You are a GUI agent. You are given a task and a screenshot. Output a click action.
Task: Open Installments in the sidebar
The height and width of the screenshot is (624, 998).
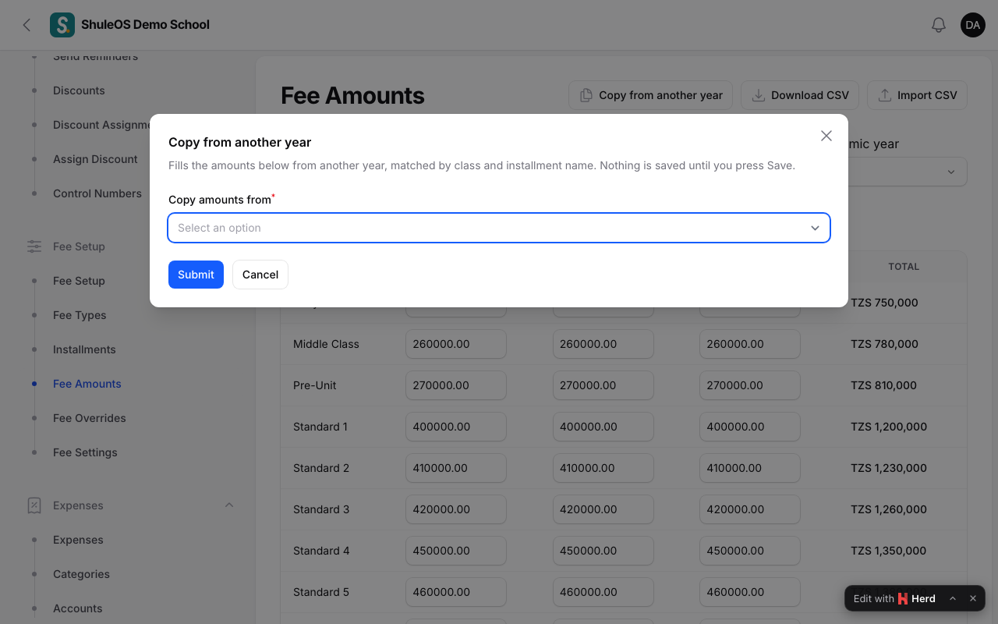[84, 349]
